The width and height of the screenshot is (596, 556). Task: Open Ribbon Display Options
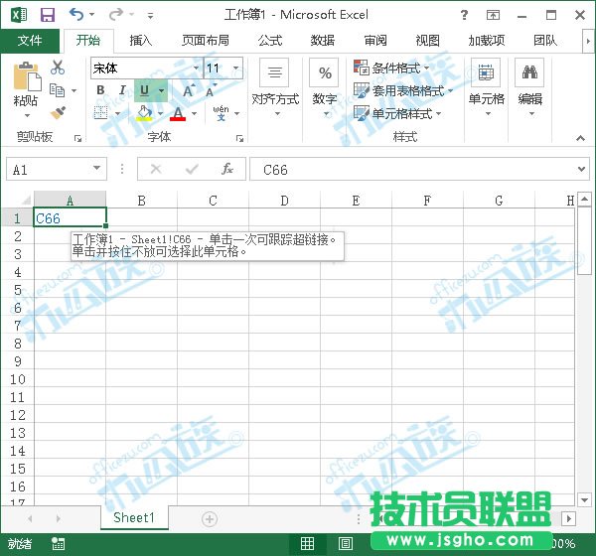point(493,15)
